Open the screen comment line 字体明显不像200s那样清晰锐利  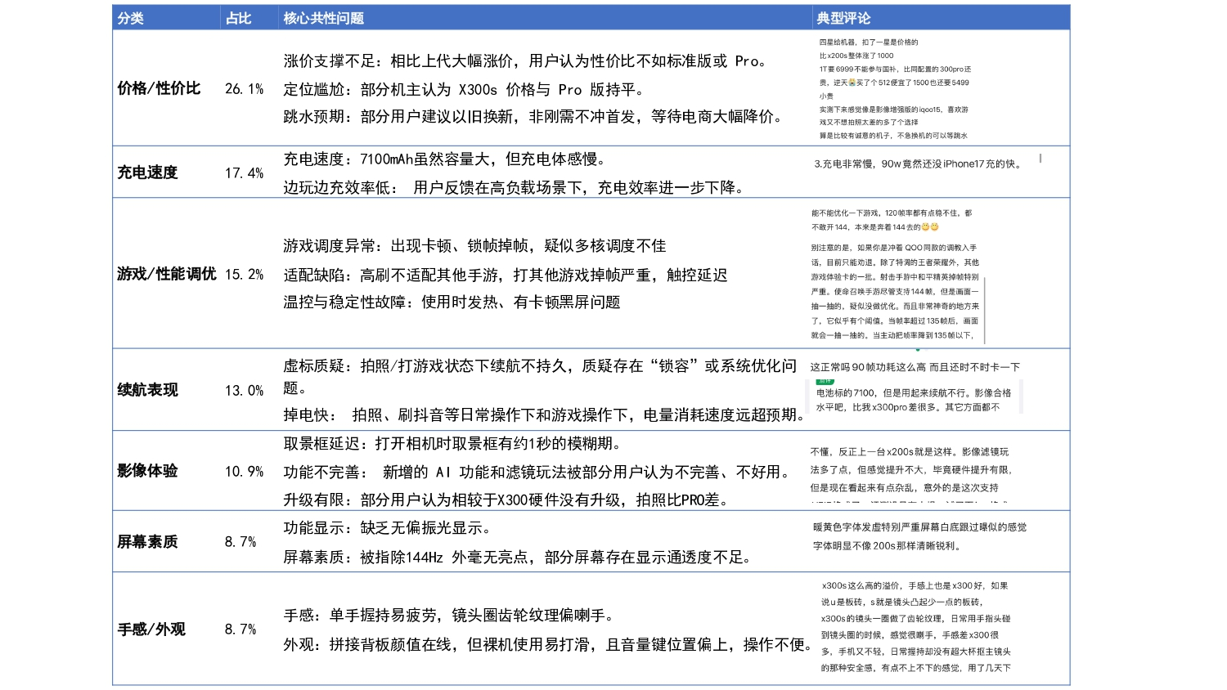887,546
